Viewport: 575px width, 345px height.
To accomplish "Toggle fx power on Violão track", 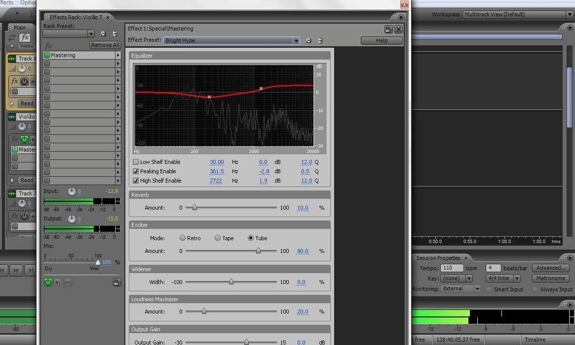I will tap(24, 139).
